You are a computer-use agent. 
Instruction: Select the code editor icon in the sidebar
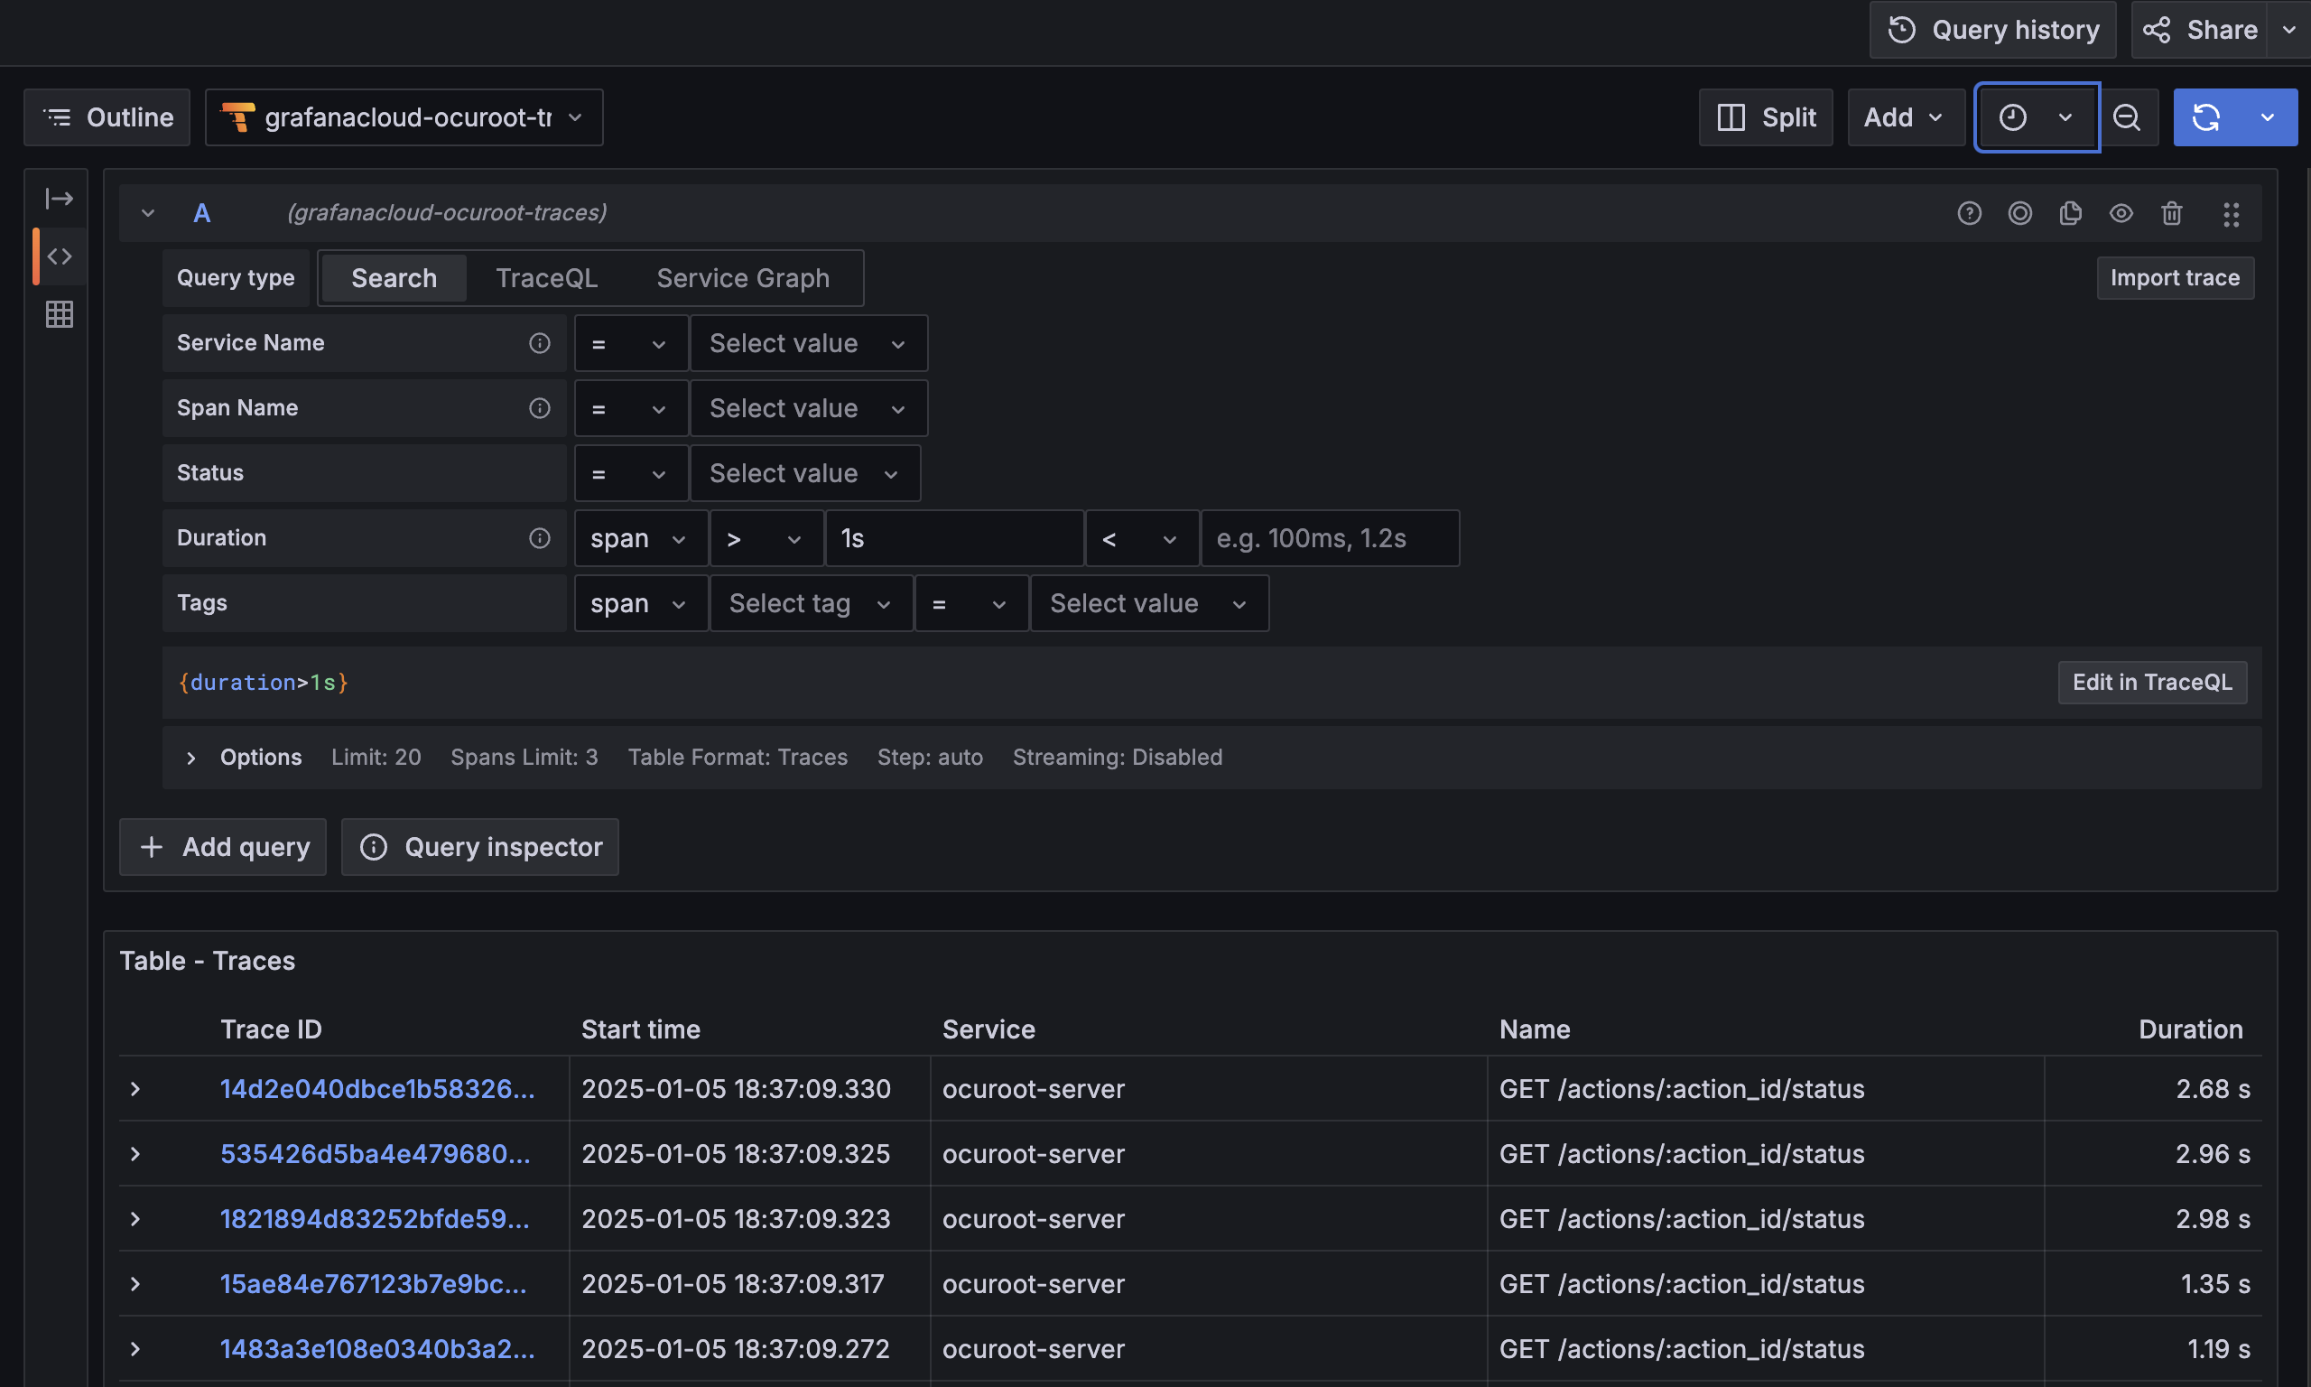[x=59, y=256]
